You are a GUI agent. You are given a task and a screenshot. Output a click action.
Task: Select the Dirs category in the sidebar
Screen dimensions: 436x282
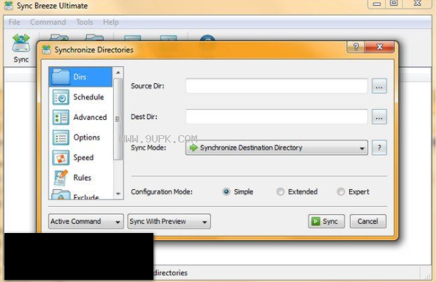click(x=80, y=77)
